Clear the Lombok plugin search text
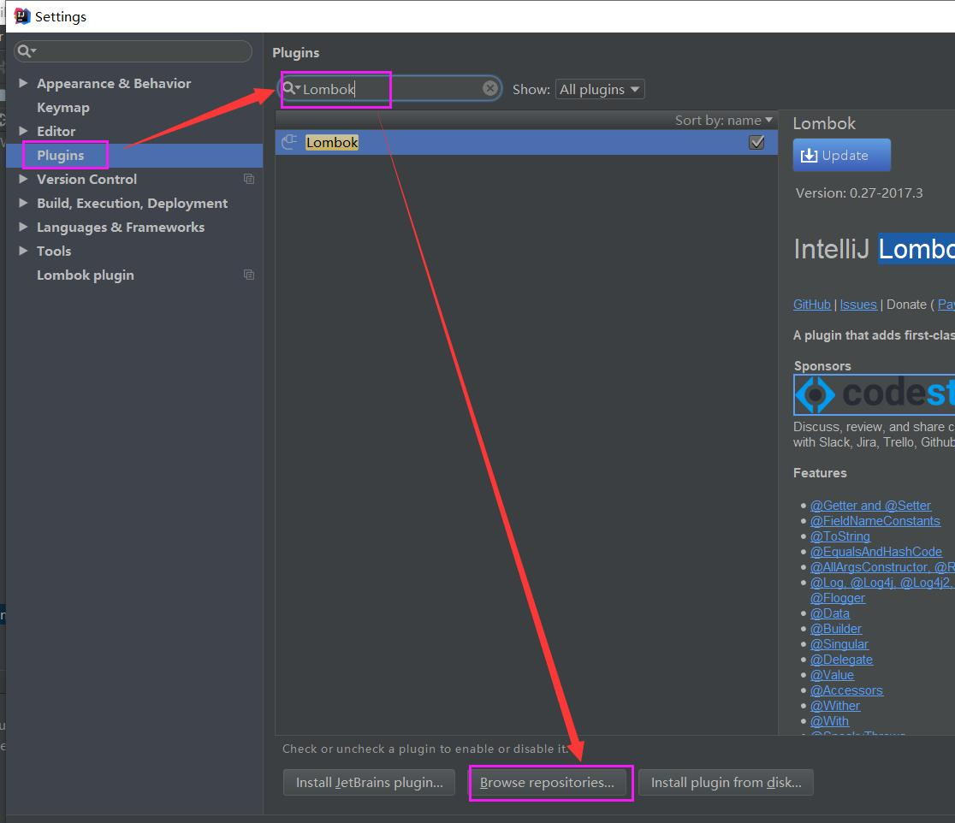This screenshot has width=955, height=823. point(489,89)
